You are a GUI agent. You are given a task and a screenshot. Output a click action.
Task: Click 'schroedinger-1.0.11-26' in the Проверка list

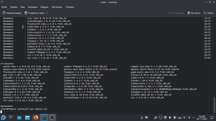[x=49, y=21]
